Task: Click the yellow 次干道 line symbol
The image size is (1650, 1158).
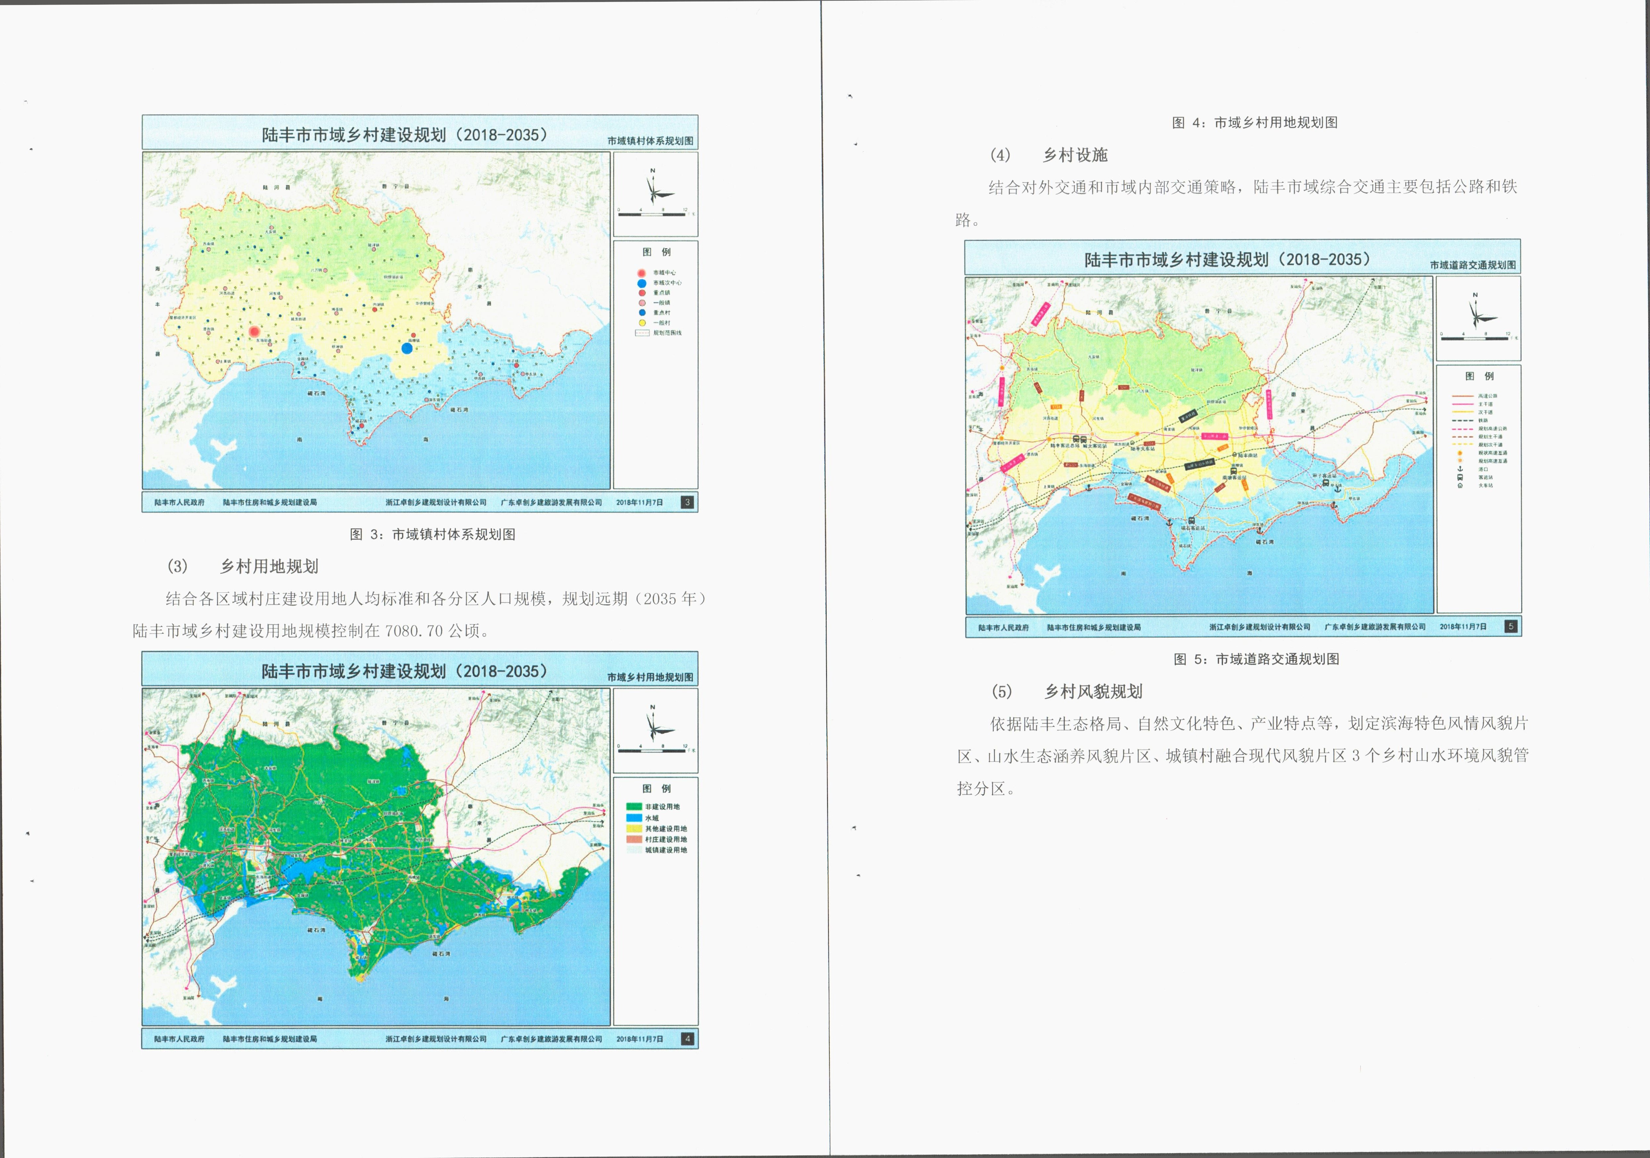Action: pos(1463,412)
